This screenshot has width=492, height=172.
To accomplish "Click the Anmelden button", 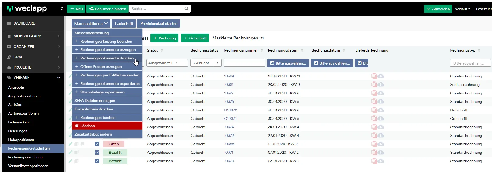I will pyautogui.click(x=438, y=9).
